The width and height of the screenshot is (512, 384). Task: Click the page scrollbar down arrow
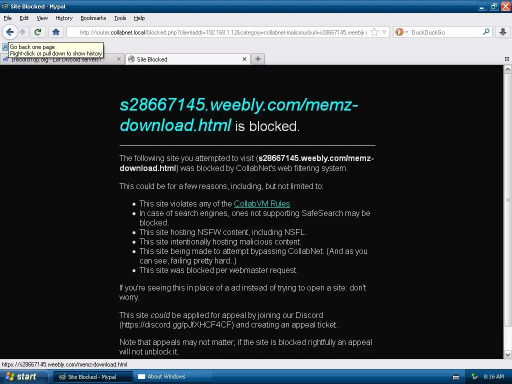[x=508, y=354]
